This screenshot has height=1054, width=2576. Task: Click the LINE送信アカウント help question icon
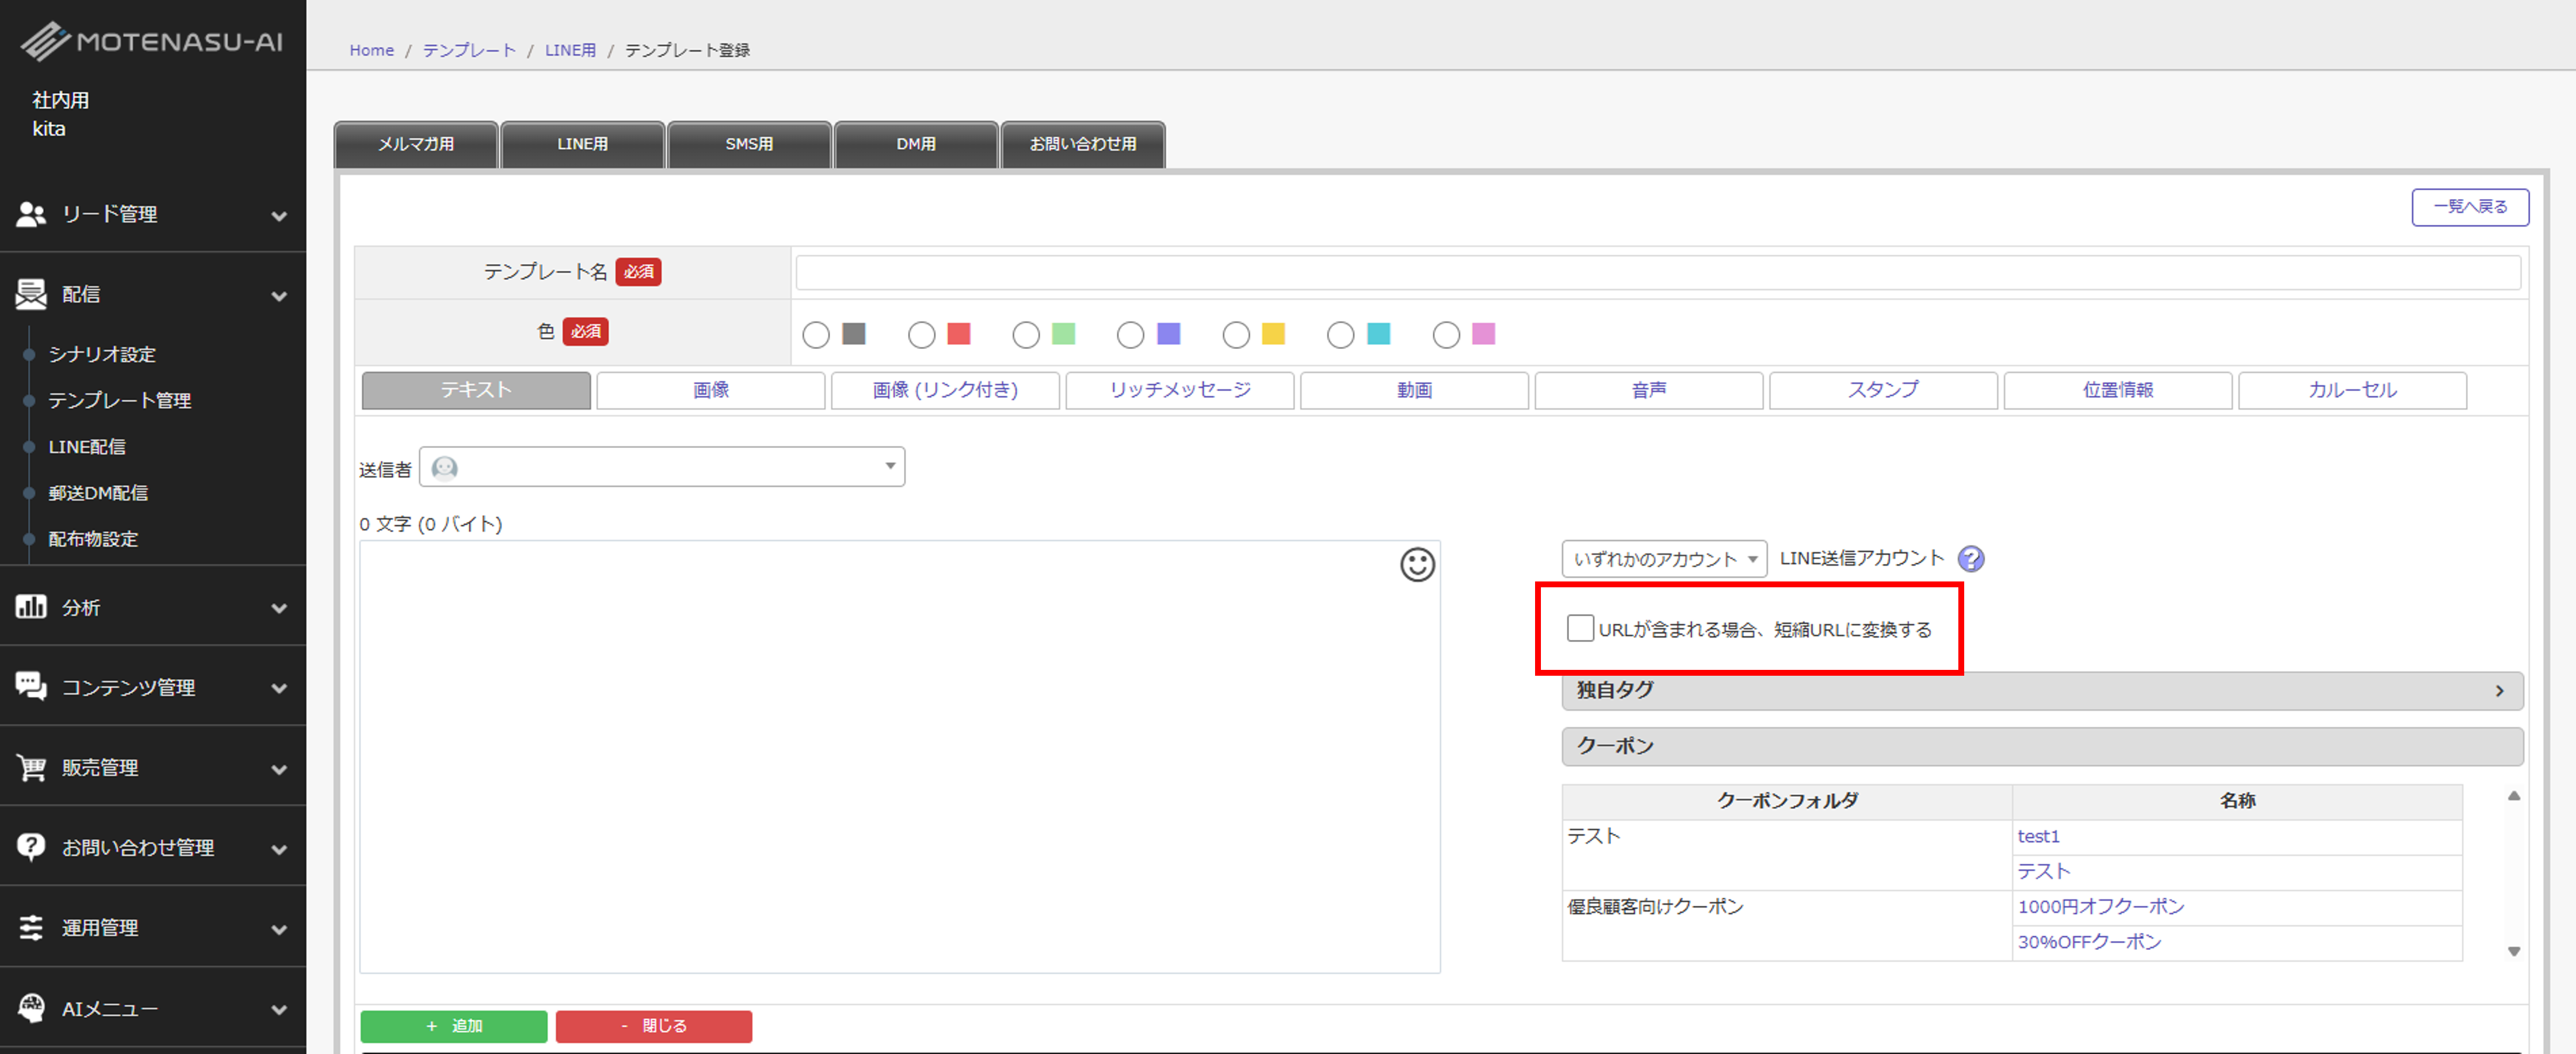[x=1970, y=559]
